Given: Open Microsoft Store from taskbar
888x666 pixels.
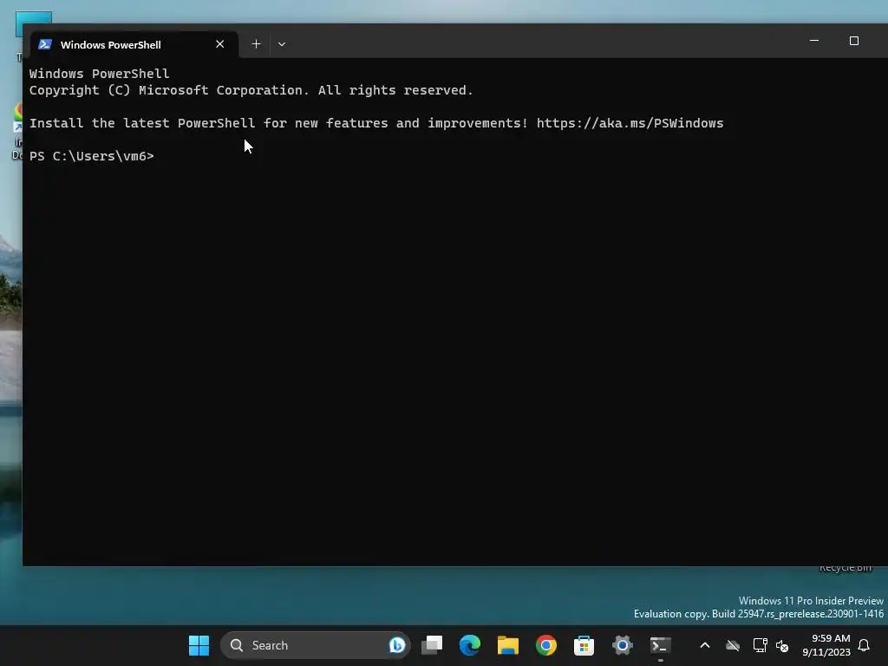Looking at the screenshot, I should point(584,645).
